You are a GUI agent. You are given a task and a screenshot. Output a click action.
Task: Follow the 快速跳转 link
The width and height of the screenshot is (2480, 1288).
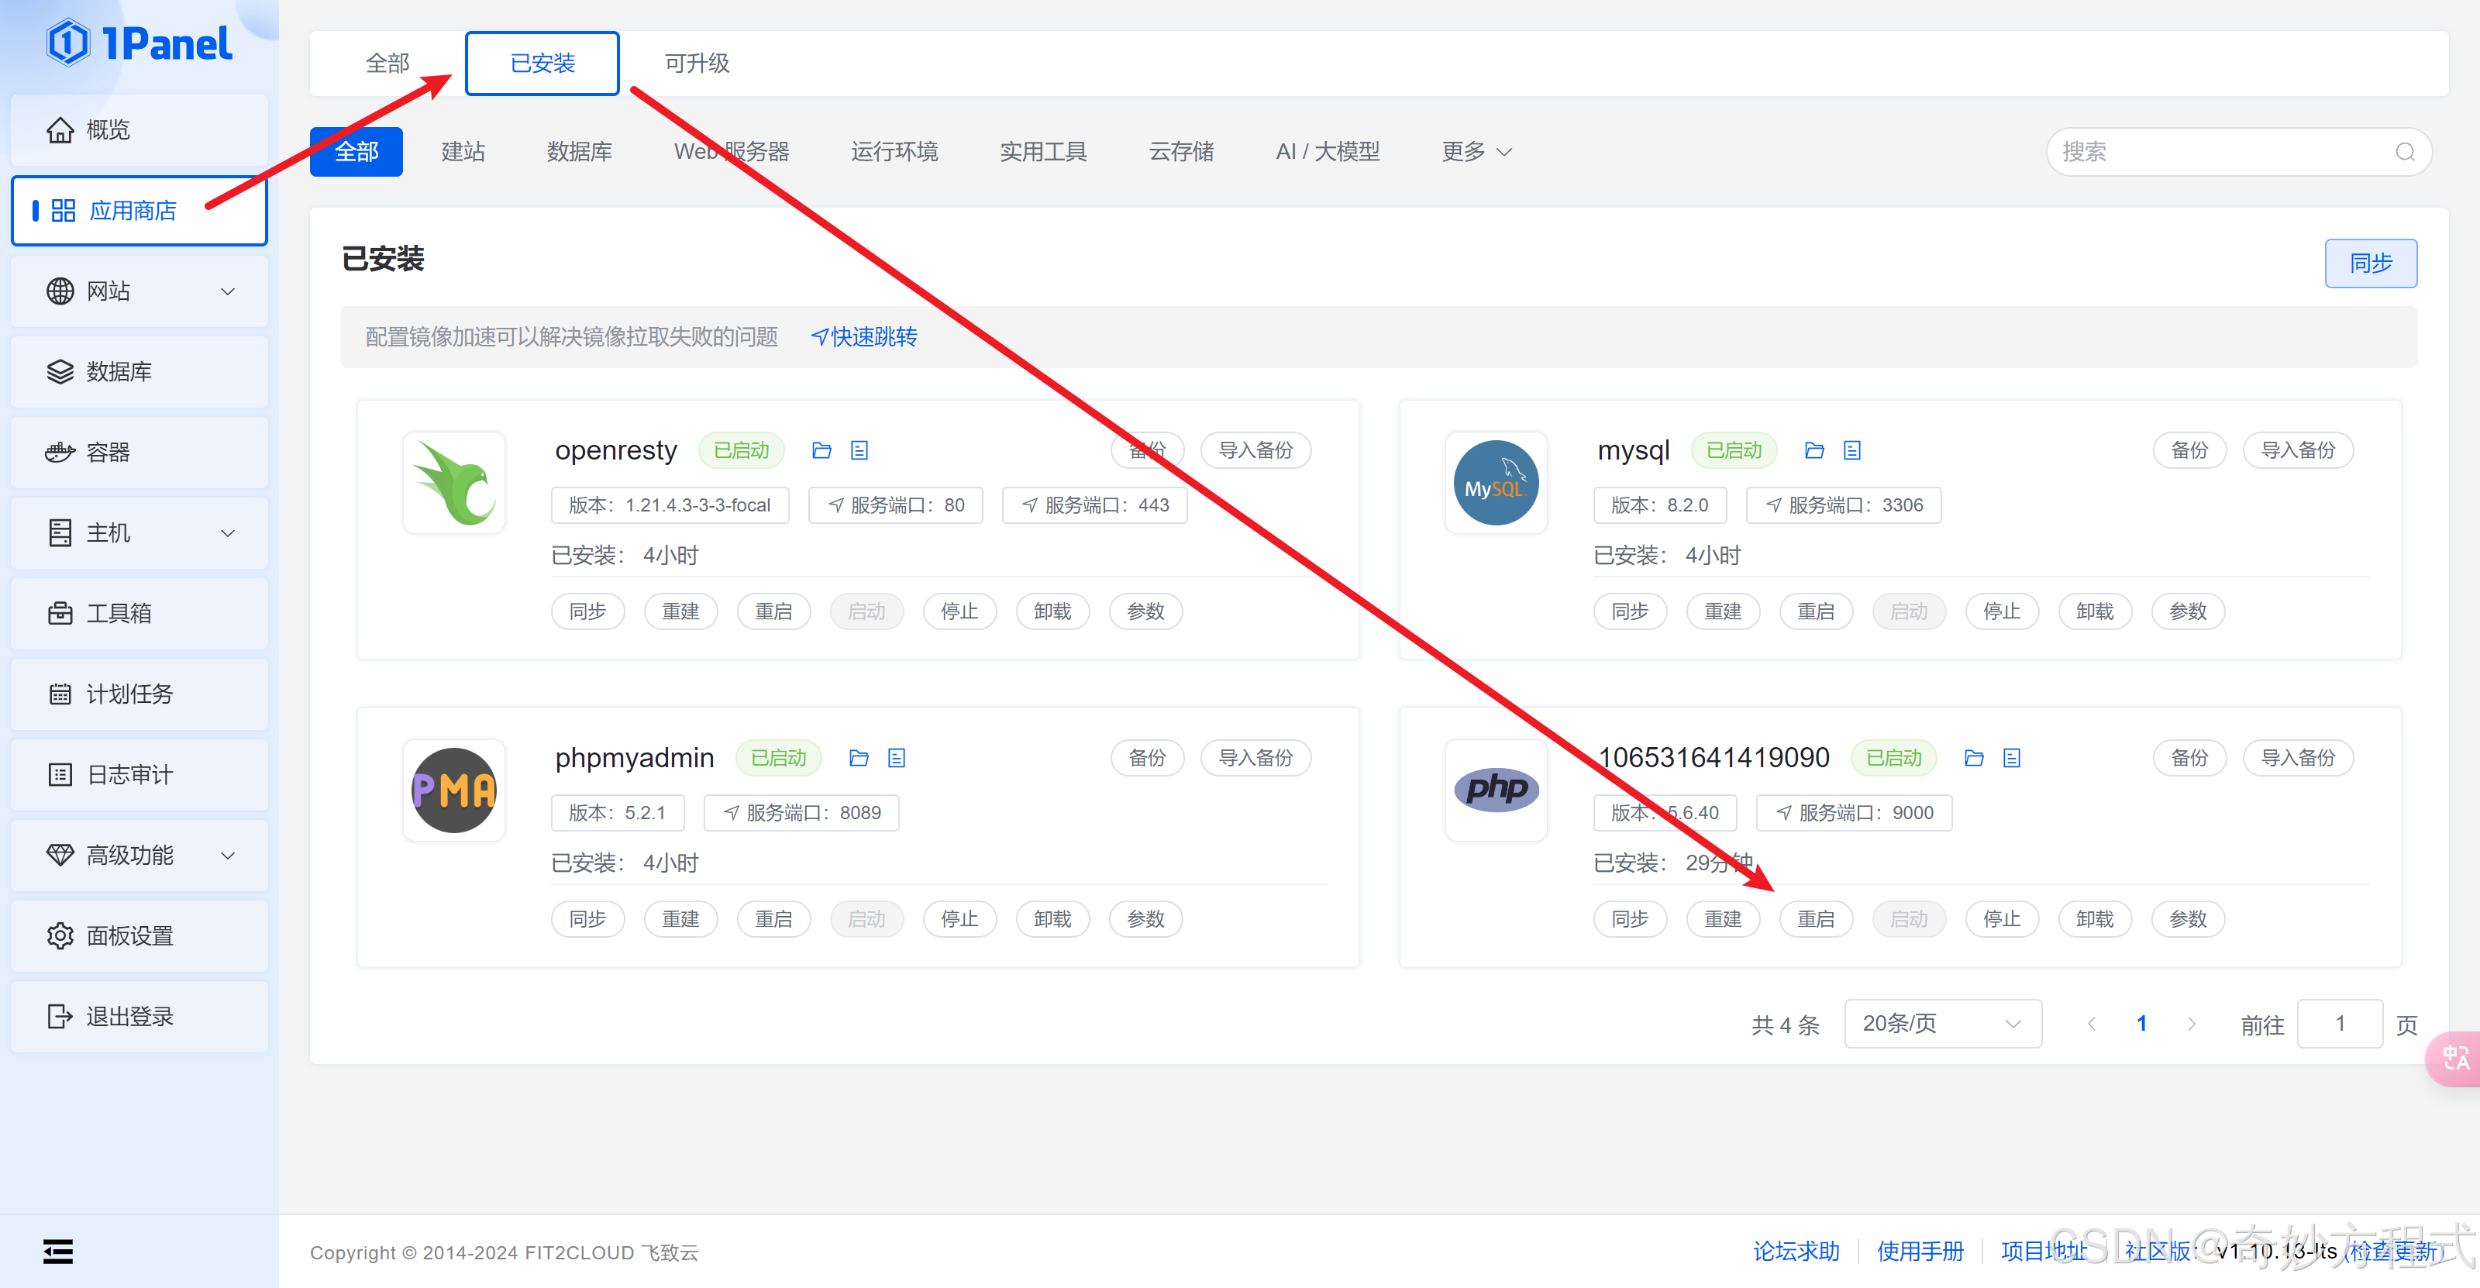863,337
